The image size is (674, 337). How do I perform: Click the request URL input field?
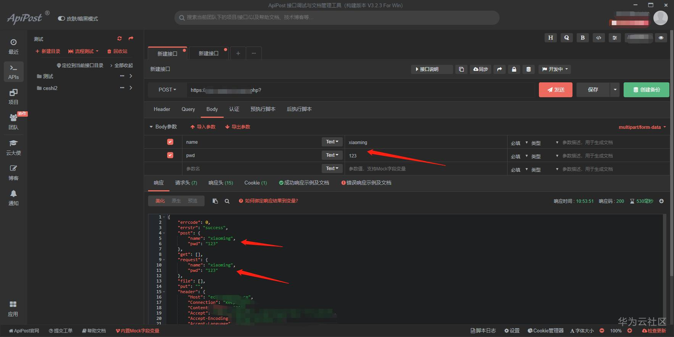361,90
